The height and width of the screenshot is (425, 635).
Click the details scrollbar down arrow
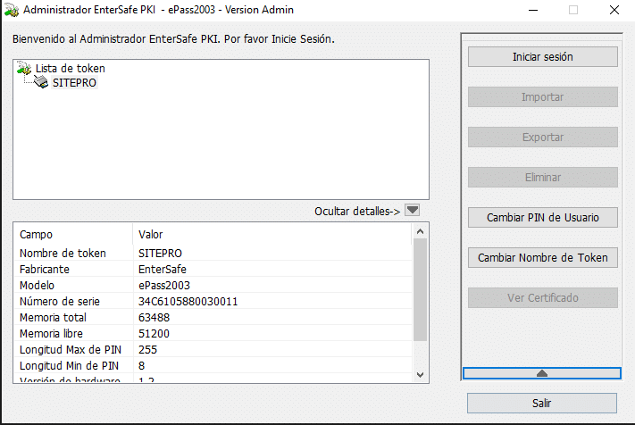coord(420,375)
